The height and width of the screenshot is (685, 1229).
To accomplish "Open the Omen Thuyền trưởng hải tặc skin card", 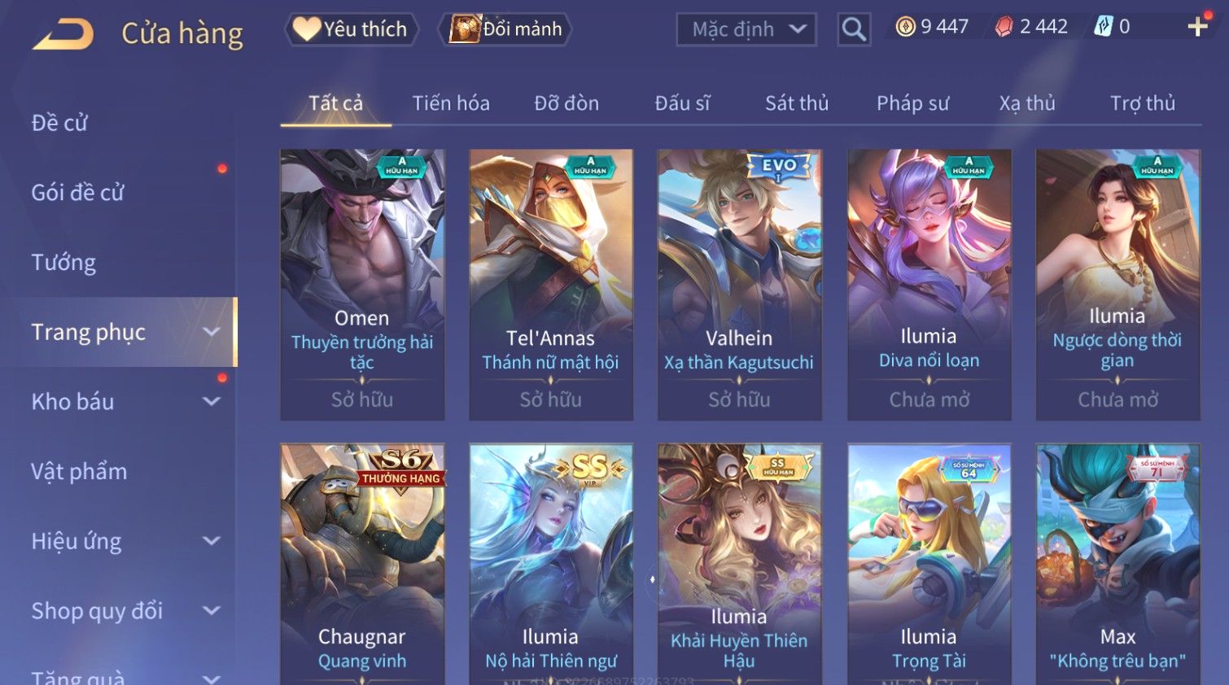I will point(362,285).
